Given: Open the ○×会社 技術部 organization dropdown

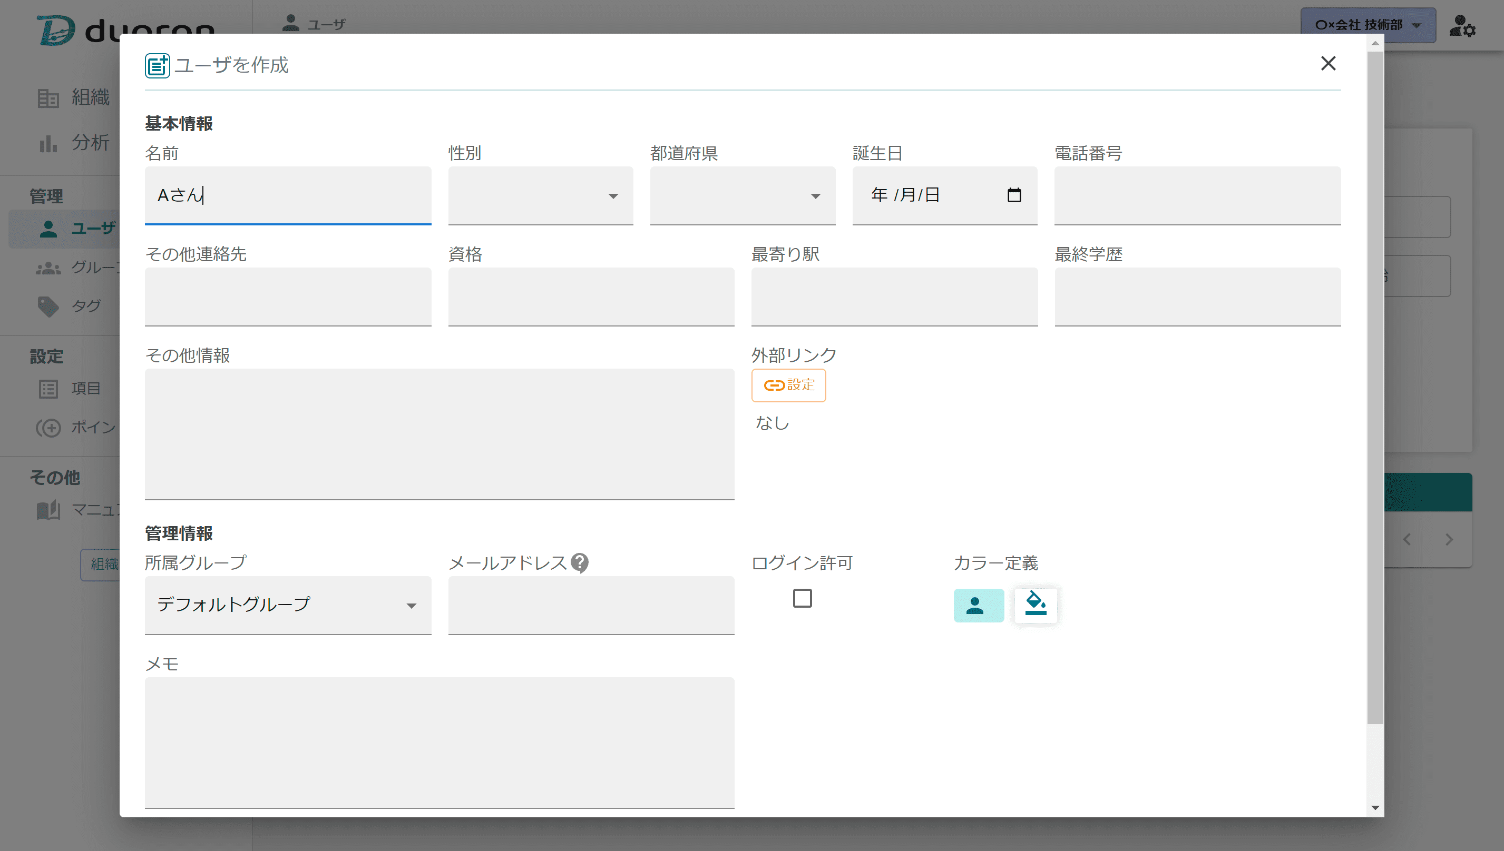Looking at the screenshot, I should click(x=1368, y=25).
